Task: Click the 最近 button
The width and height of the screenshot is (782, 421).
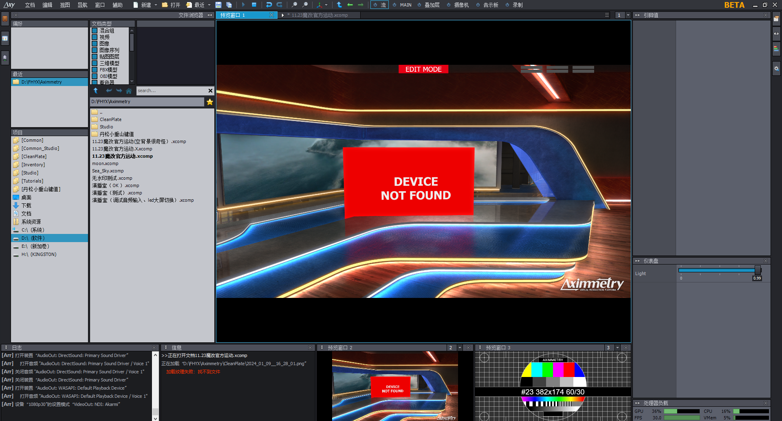Action: (x=196, y=5)
